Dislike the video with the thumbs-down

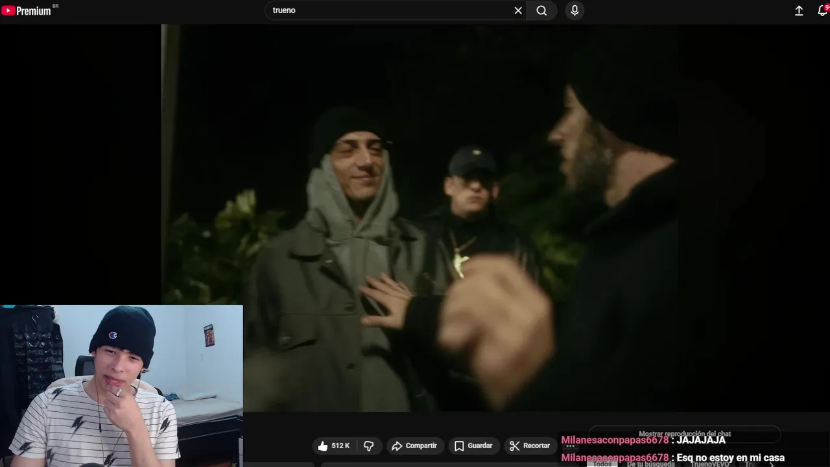tap(369, 446)
